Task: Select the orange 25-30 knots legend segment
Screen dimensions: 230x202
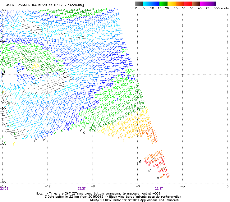Action: pos(180,4)
